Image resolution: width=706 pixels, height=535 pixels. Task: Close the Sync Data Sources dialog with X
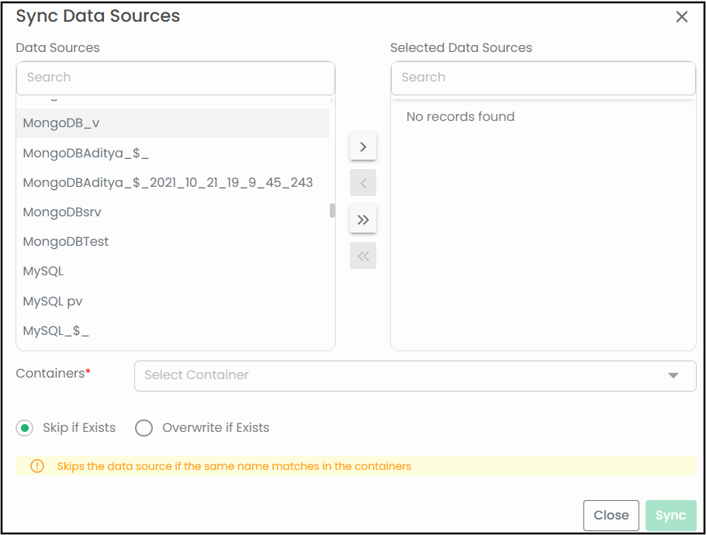(682, 17)
